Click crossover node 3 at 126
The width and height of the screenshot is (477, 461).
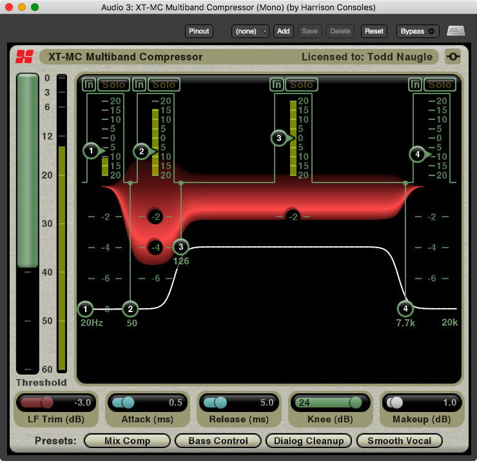pyautogui.click(x=181, y=247)
